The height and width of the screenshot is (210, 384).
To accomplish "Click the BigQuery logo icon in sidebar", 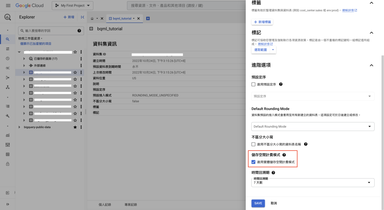I will (7, 17).
